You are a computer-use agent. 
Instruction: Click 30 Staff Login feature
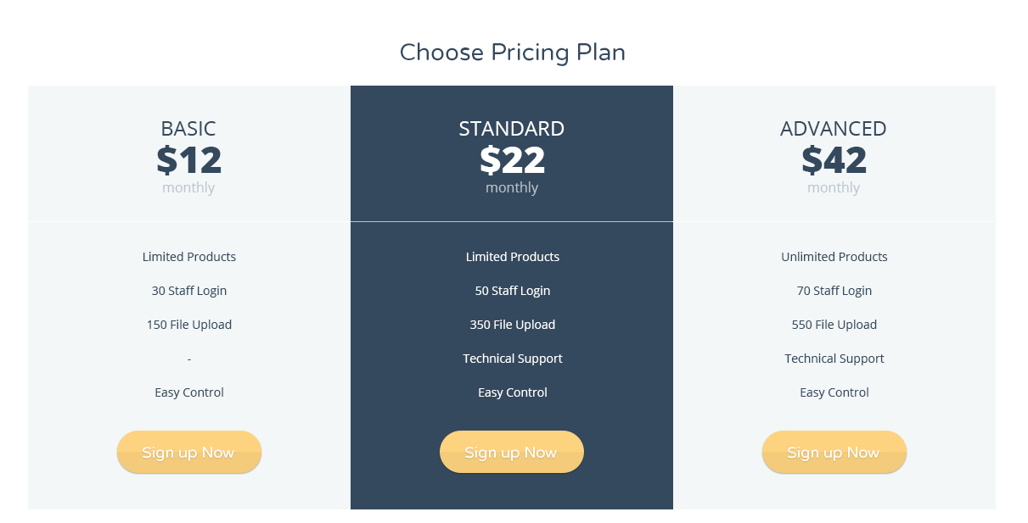point(189,291)
